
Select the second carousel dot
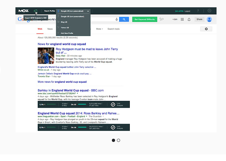coord(119,140)
